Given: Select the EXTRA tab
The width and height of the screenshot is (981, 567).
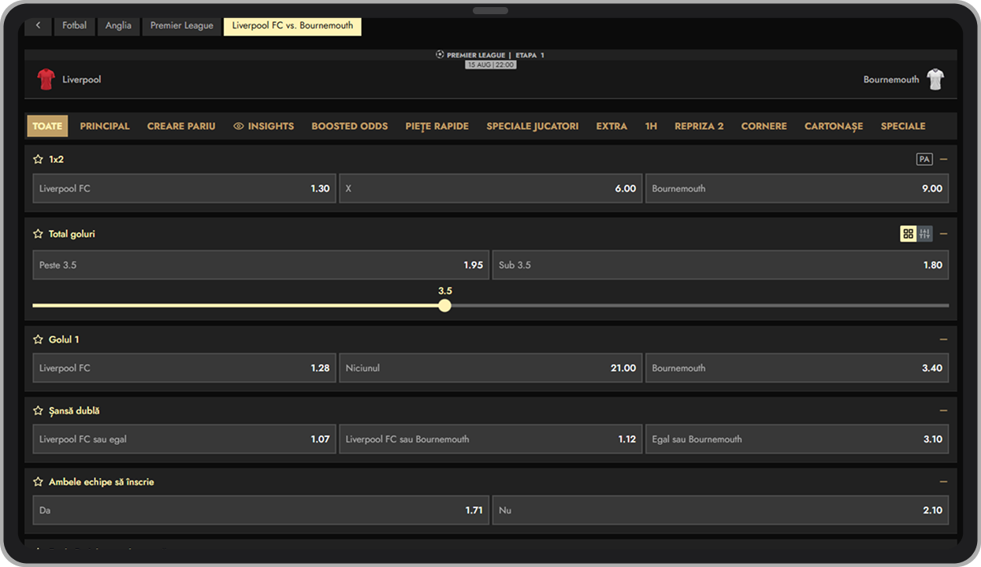Looking at the screenshot, I should tap(611, 126).
